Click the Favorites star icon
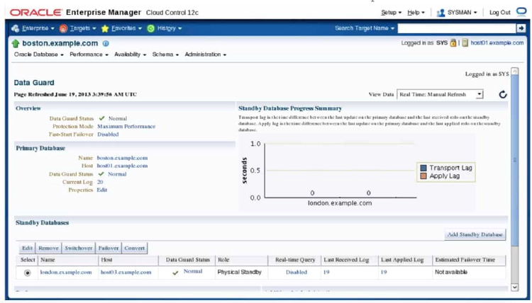The width and height of the screenshot is (532, 303). click(x=105, y=28)
